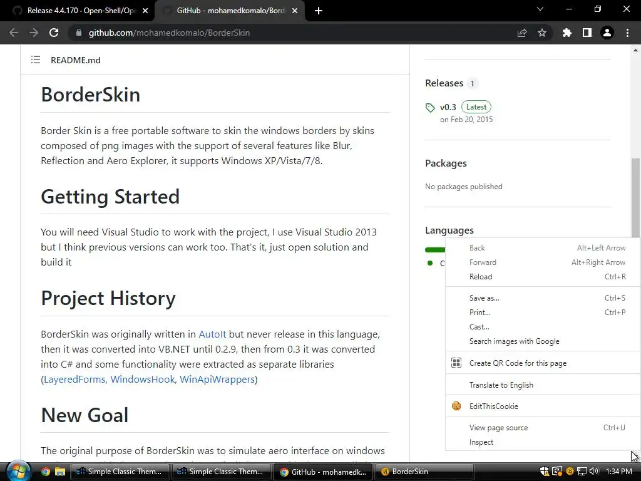Click the README.md file name label
641x481 pixels.
coord(76,60)
